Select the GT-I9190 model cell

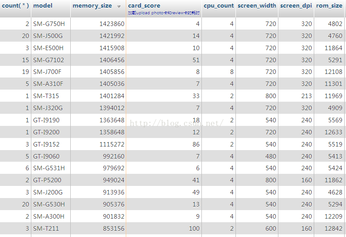pyautogui.click(x=47, y=120)
